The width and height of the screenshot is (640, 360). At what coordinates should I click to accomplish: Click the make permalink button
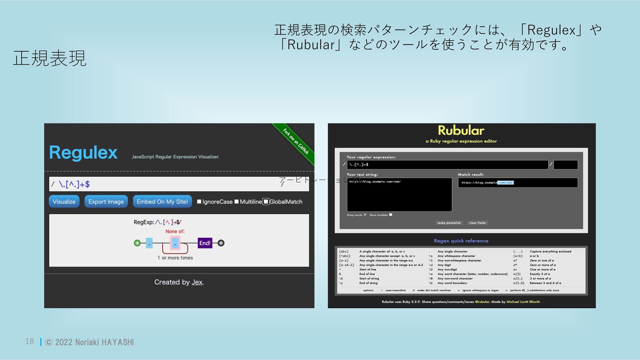coord(449,223)
